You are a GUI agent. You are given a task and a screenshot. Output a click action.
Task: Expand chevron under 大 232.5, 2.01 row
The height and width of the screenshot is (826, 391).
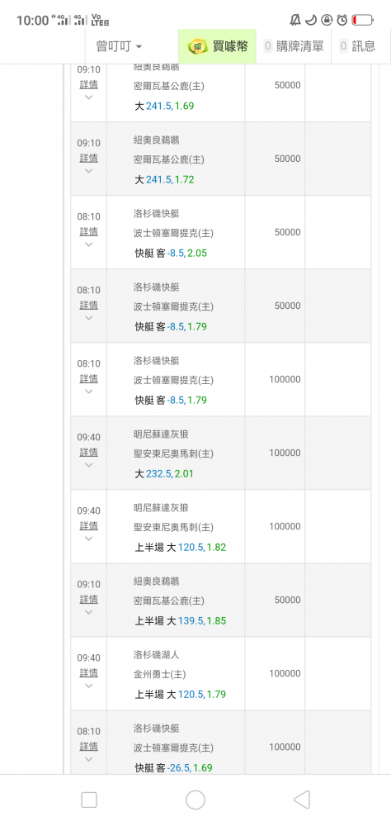click(88, 465)
